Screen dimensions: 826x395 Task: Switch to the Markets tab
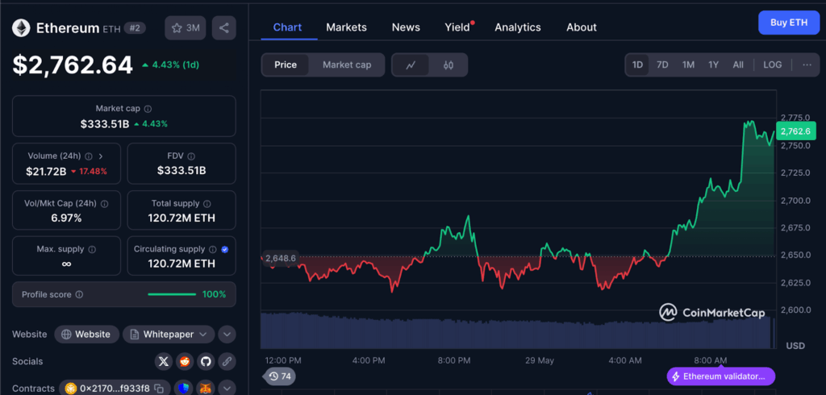coord(346,27)
